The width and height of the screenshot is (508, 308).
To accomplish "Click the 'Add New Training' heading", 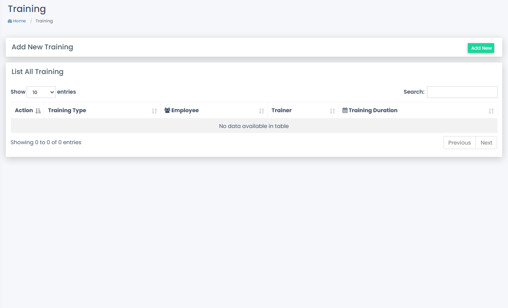I will [x=42, y=47].
